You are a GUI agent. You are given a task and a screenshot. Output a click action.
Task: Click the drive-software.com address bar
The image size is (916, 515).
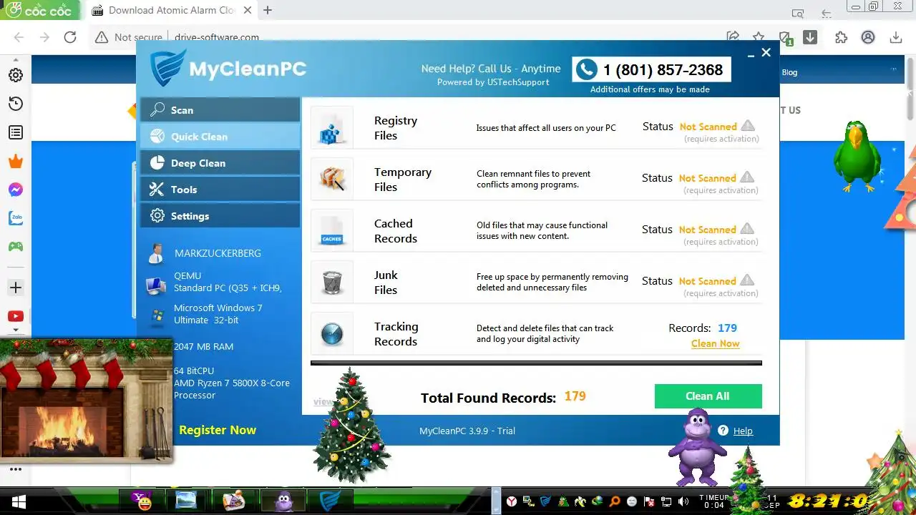pos(218,37)
